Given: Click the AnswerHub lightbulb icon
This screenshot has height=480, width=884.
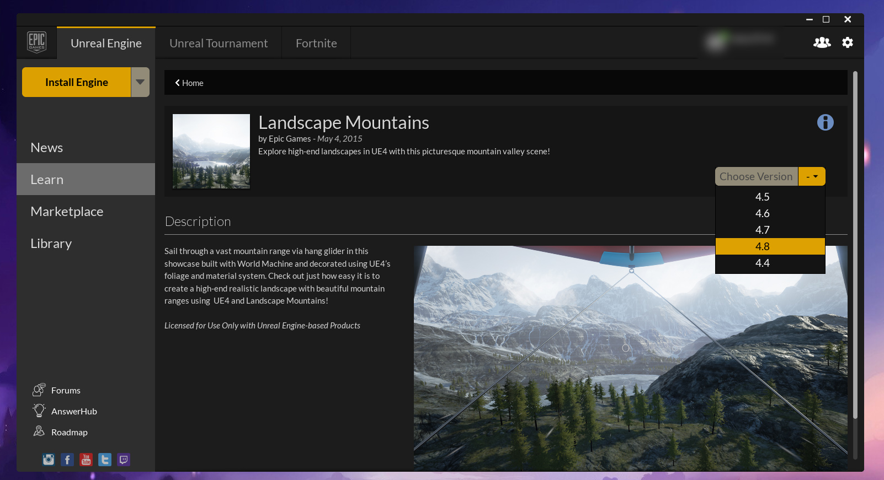Looking at the screenshot, I should pos(39,411).
